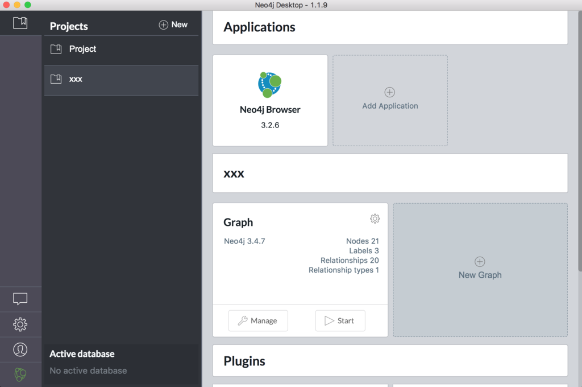Screen dimensions: 582x387
Task: Click the Labels 3 statistic
Action: [364, 250]
